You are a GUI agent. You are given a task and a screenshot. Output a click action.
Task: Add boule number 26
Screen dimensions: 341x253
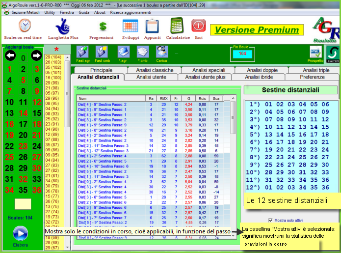click(23, 157)
